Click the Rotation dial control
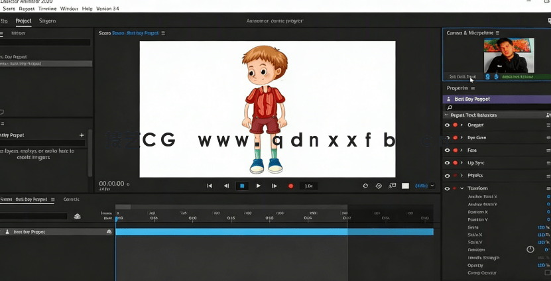Image resolution: width=551 pixels, height=281 pixels. [x=530, y=249]
